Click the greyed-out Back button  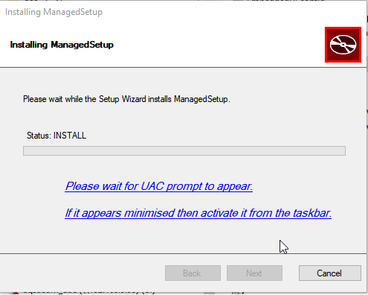click(x=193, y=273)
